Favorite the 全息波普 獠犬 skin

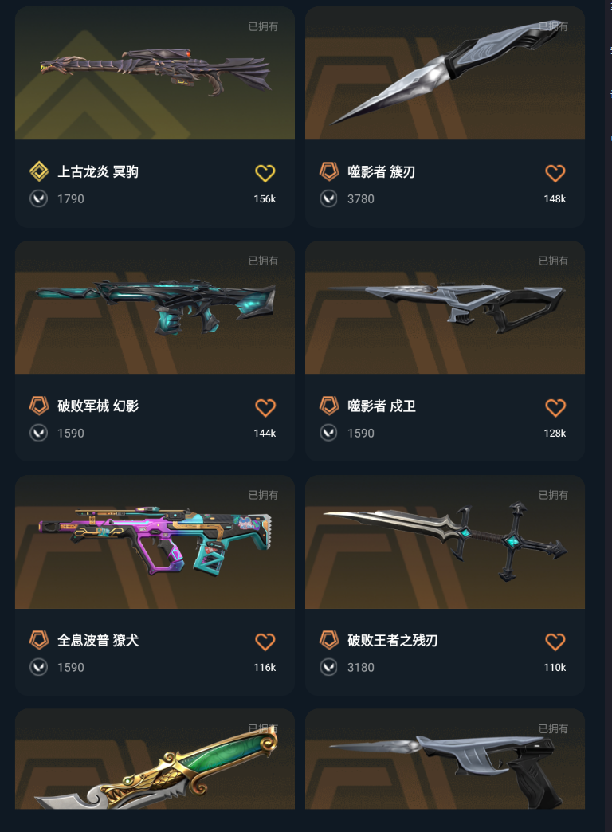point(265,642)
